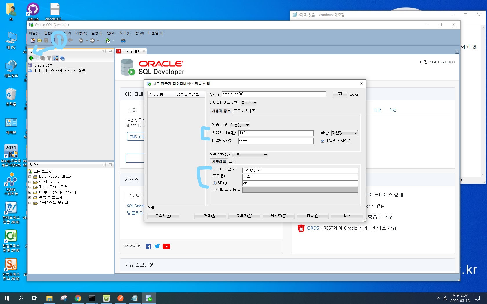The height and width of the screenshot is (304, 487).
Task: Open the Authentication Type dropdown
Action: pos(240,125)
